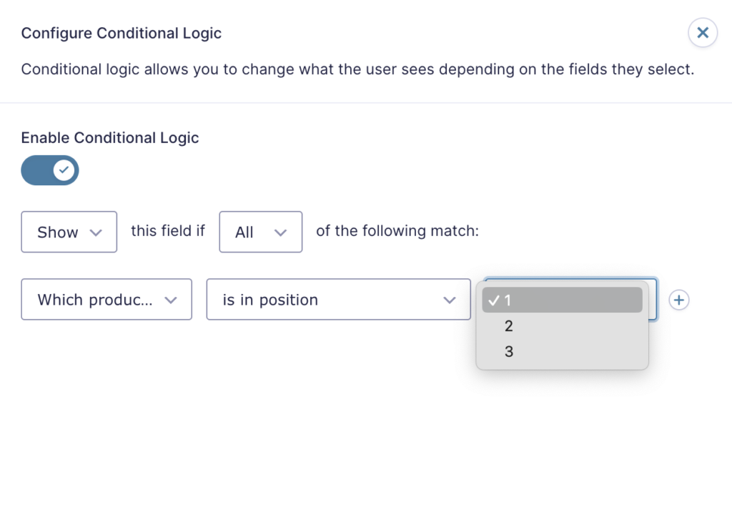Click the chevron arrow in the Show dropdown
This screenshot has height=523, width=732.
tap(97, 233)
